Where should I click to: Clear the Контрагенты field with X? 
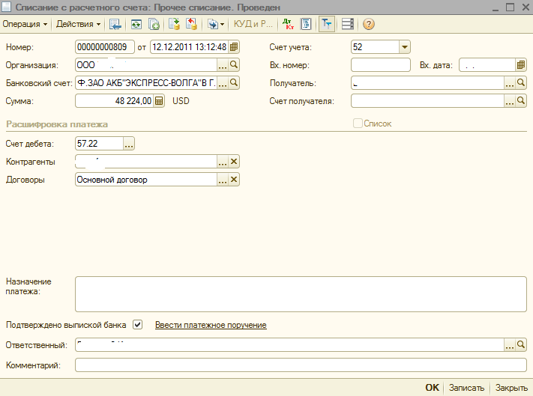pyautogui.click(x=234, y=162)
